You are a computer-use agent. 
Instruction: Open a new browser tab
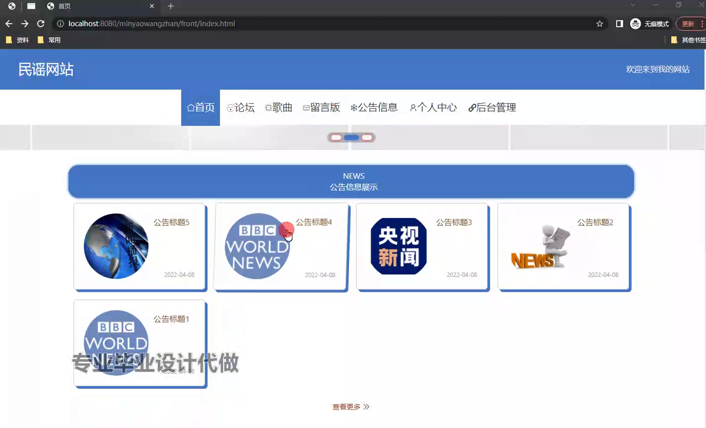(x=171, y=6)
